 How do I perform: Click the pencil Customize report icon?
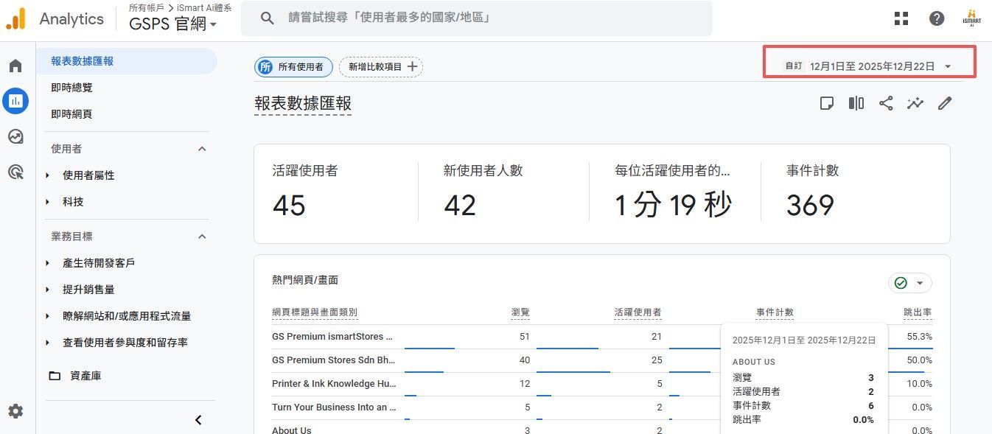(x=945, y=103)
